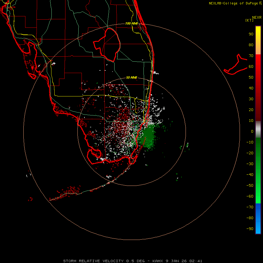Click the 40 value on velocity scale
263x263 pixels.
pyautogui.click(x=251, y=88)
